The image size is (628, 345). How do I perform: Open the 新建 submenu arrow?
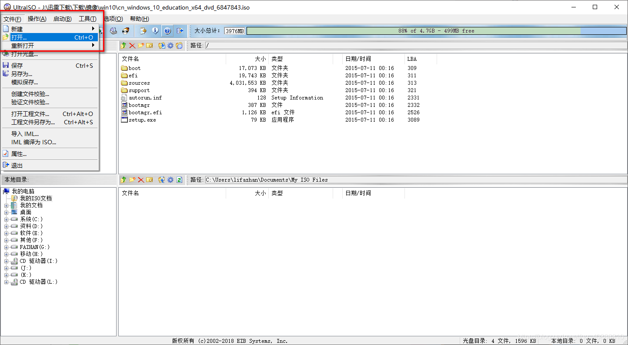(93, 29)
